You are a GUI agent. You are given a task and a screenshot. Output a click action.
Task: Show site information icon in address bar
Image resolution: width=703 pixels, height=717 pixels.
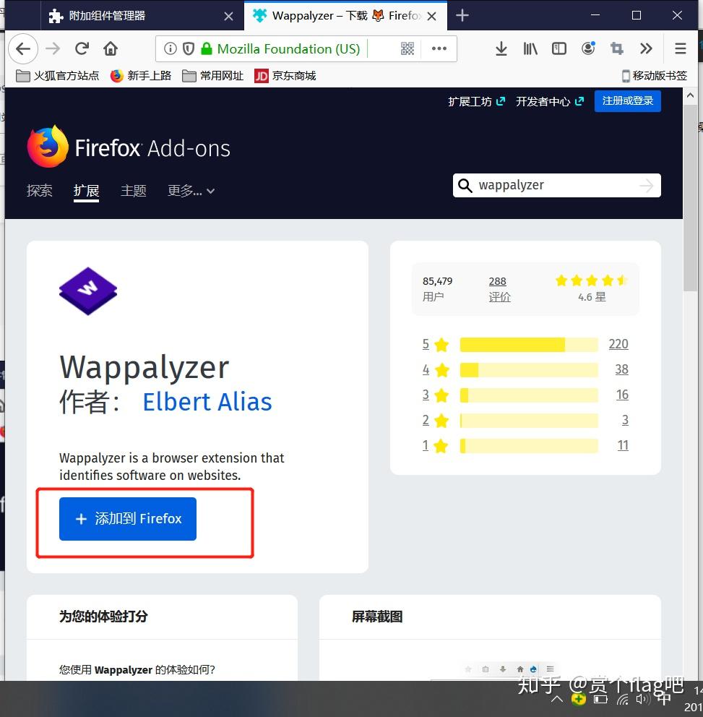click(170, 48)
